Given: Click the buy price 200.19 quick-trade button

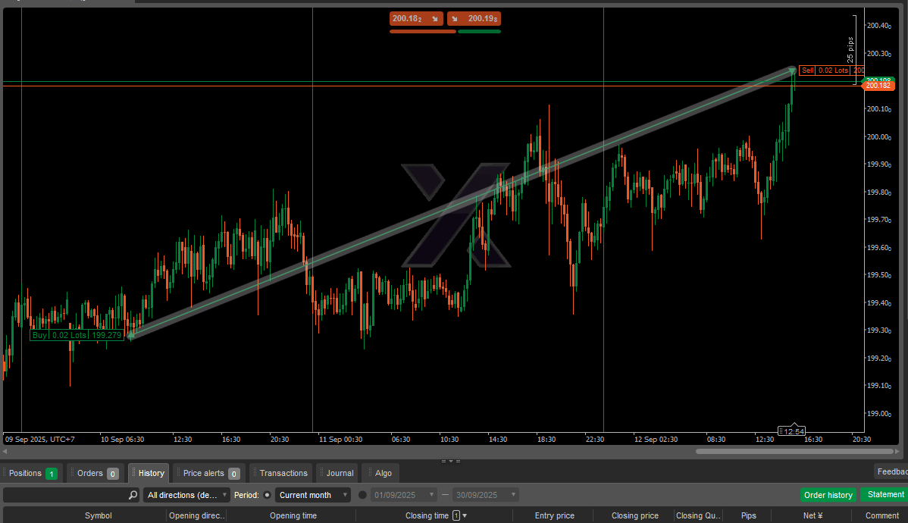Looking at the screenshot, I should pos(474,19).
